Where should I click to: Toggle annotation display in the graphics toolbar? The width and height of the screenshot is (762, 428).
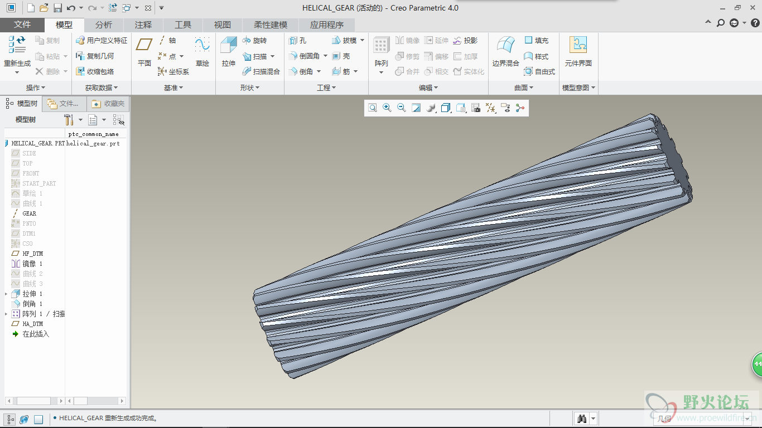(x=505, y=108)
